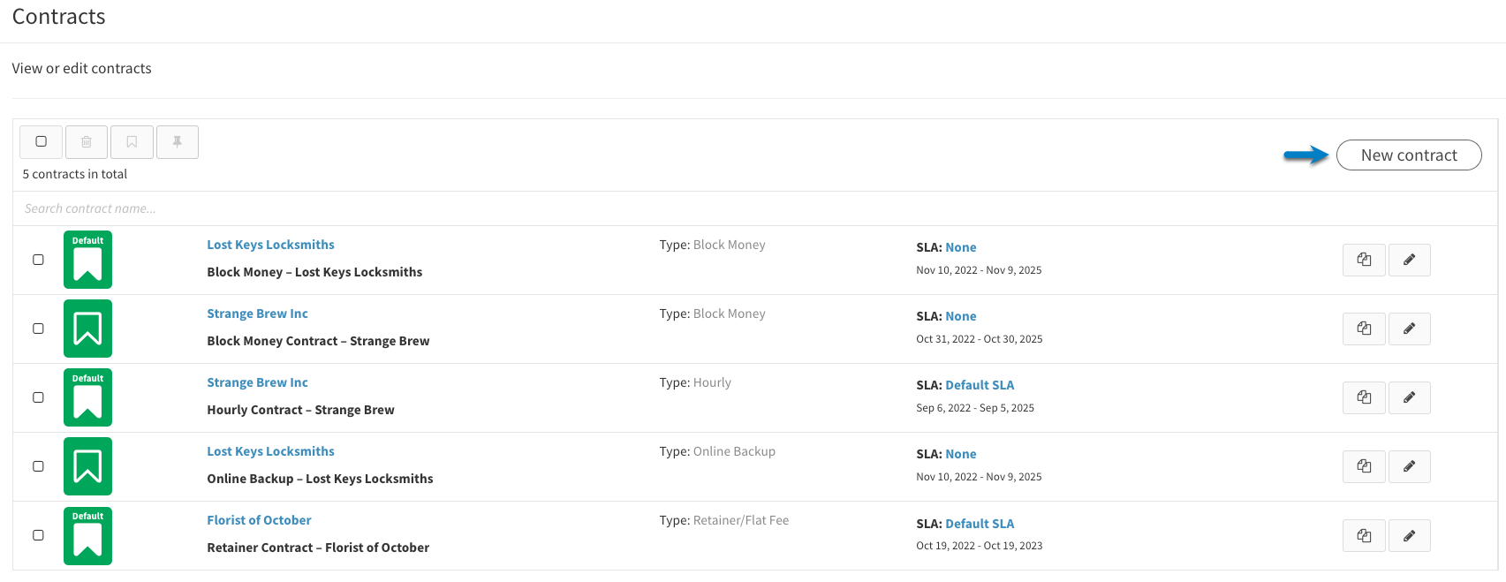Edit the Retainer Contract – Florist of October
This screenshot has width=1506, height=582.
[1409, 535]
